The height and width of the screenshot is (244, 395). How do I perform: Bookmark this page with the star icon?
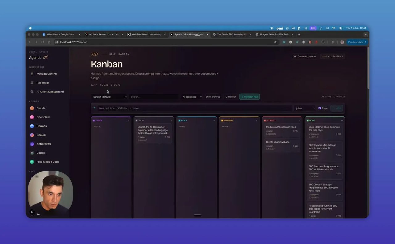pos(275,42)
